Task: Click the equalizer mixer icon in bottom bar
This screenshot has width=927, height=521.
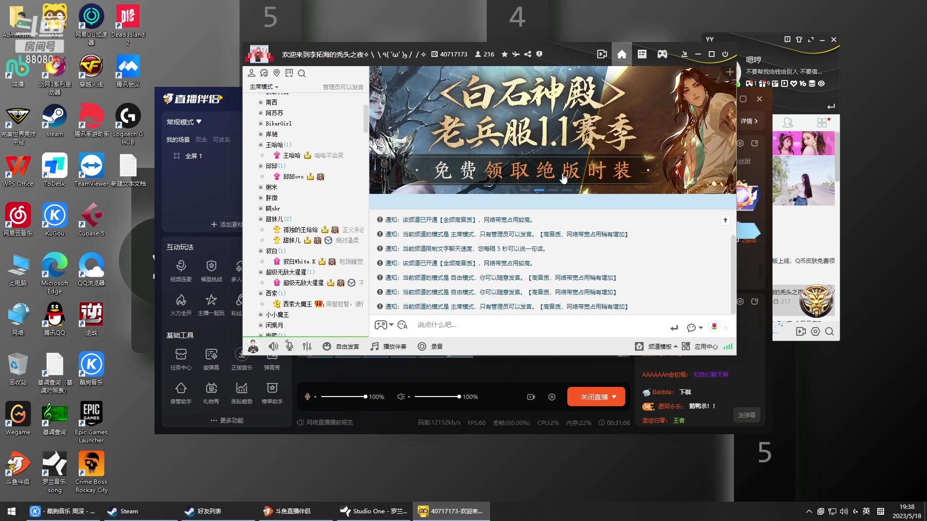Action: tap(307, 346)
